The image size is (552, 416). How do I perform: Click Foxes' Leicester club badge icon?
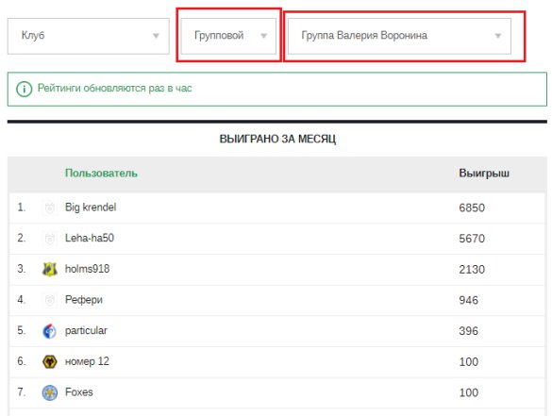pyautogui.click(x=50, y=392)
